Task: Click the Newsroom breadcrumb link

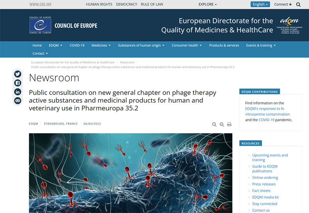Action: click(127, 63)
